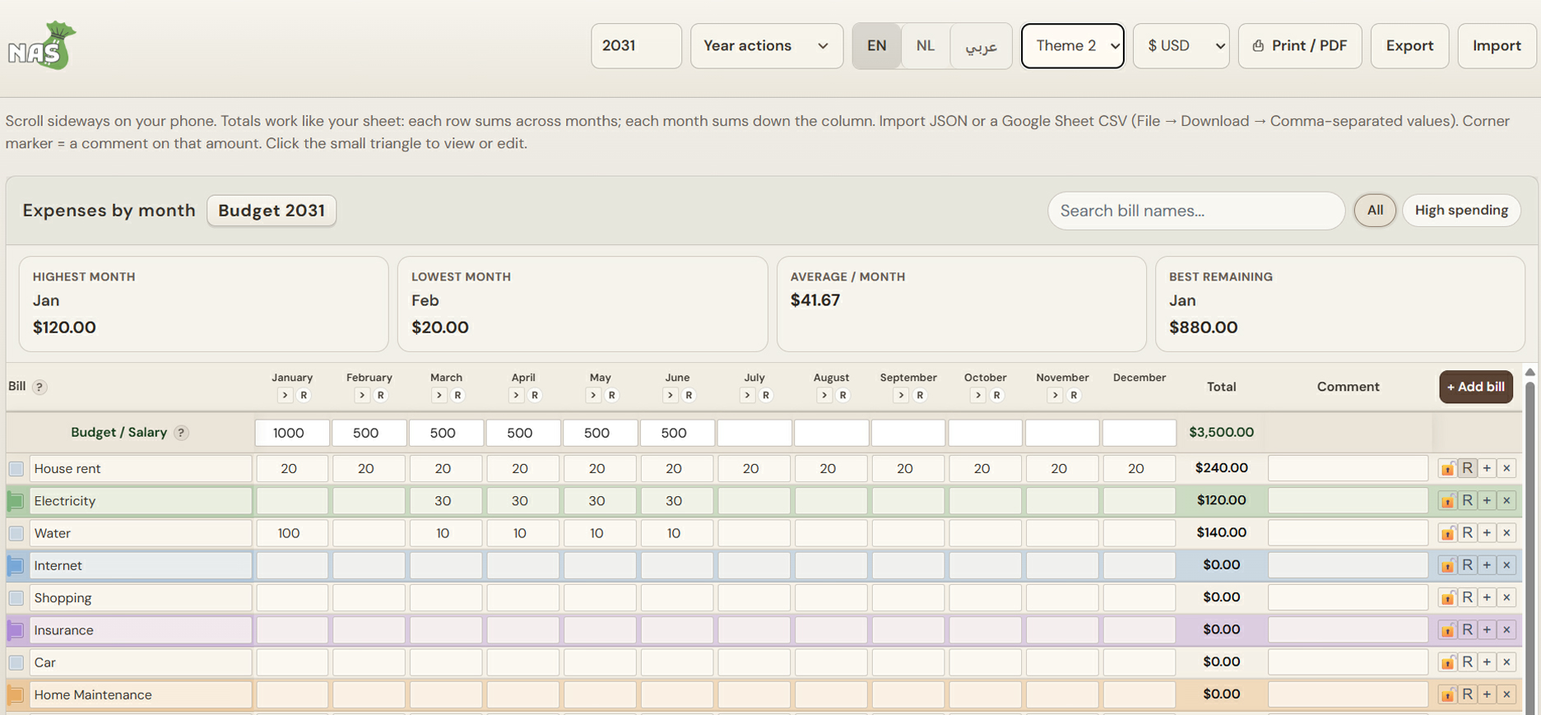Click the lock icon in Insurance row
Viewport: 1541px width, 715px height.
1447,630
